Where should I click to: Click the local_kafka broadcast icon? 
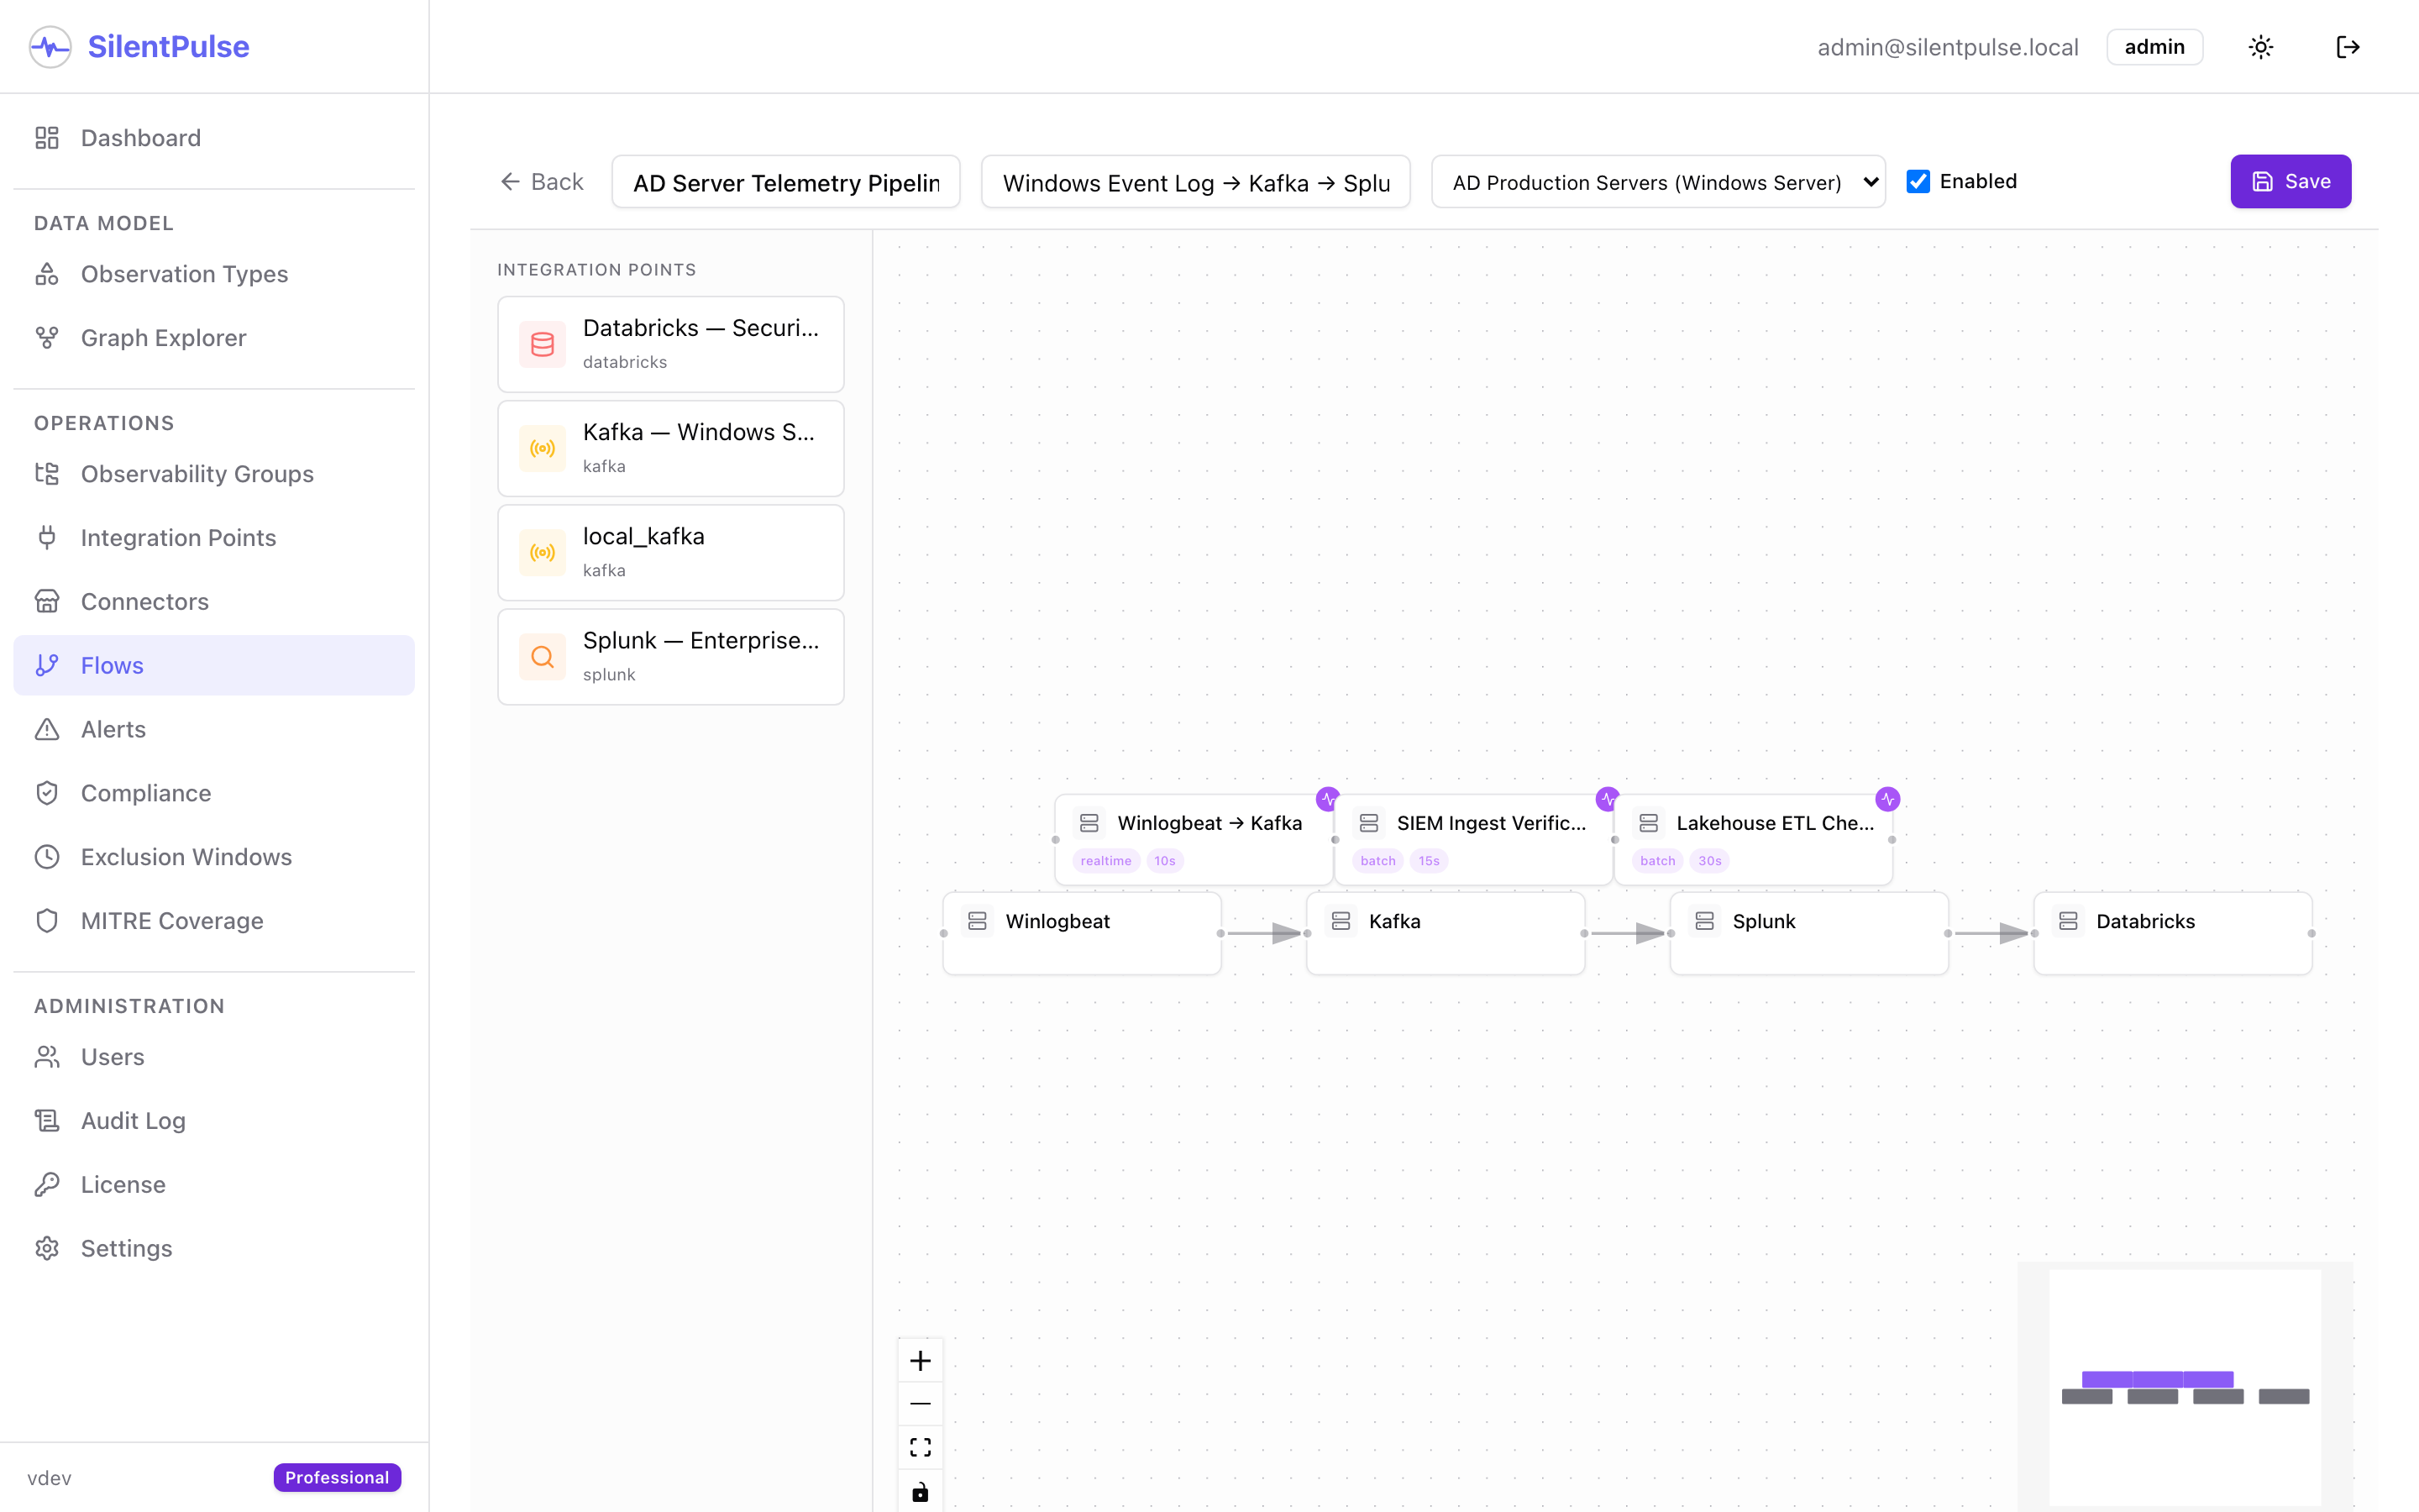pos(542,552)
